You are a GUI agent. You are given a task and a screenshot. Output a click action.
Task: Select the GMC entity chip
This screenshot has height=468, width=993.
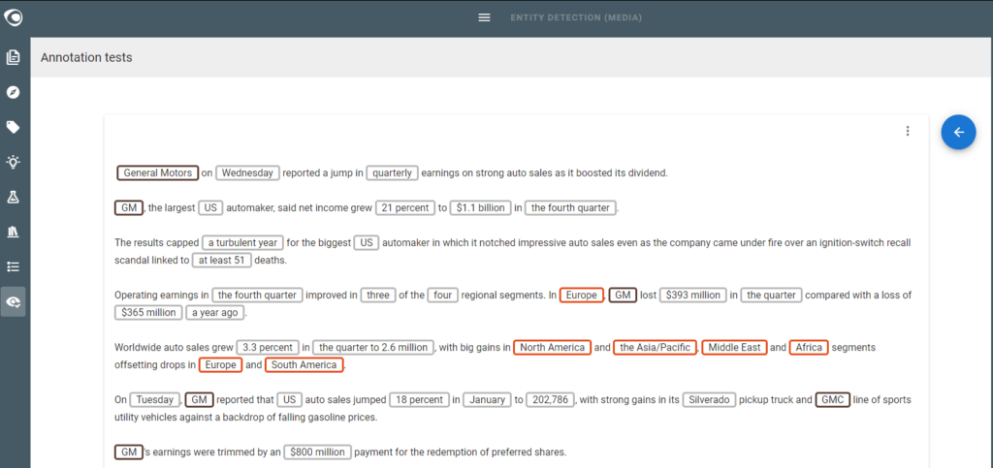pyautogui.click(x=832, y=400)
